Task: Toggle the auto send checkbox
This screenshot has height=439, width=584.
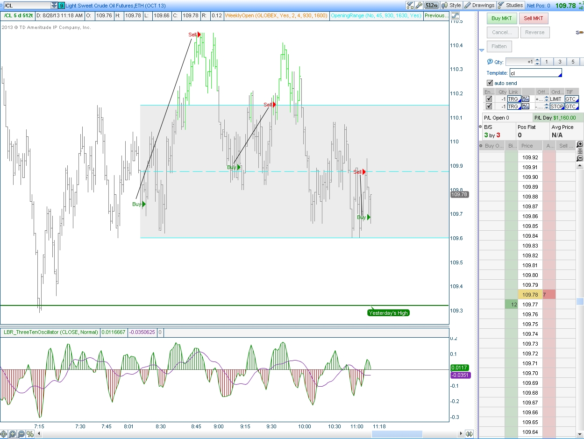Action: pyautogui.click(x=490, y=83)
